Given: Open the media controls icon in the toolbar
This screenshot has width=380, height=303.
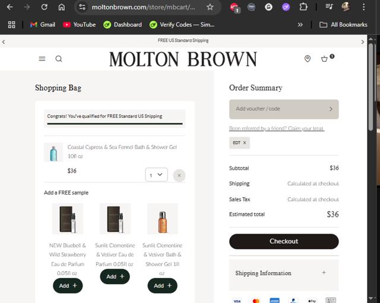Looking at the screenshot, I should [x=329, y=7].
